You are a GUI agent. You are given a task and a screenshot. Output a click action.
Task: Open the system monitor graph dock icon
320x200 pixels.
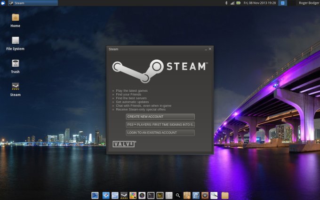pos(160,195)
